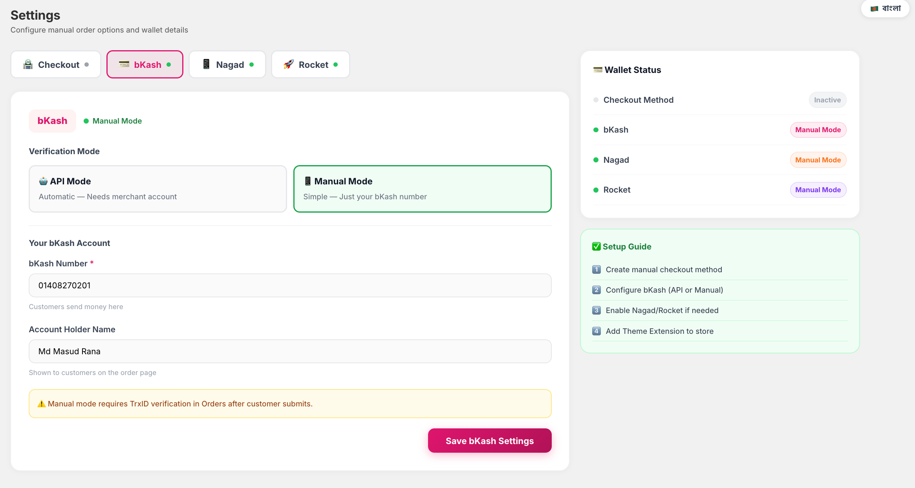Click the 'Rocket' wallet status label
The height and width of the screenshot is (488, 915).
(x=617, y=190)
